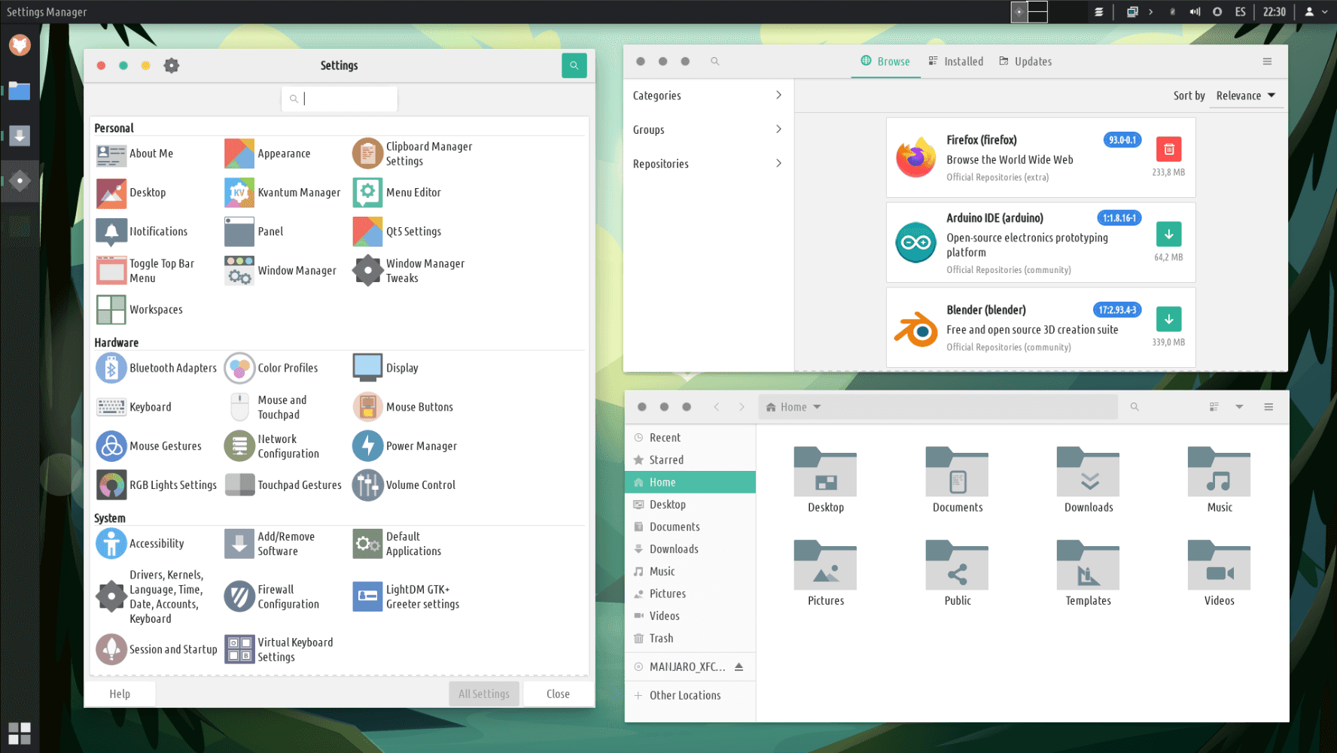Screen dimensions: 1337x753
Task: Switch to the Updates tab
Action: point(1025,62)
